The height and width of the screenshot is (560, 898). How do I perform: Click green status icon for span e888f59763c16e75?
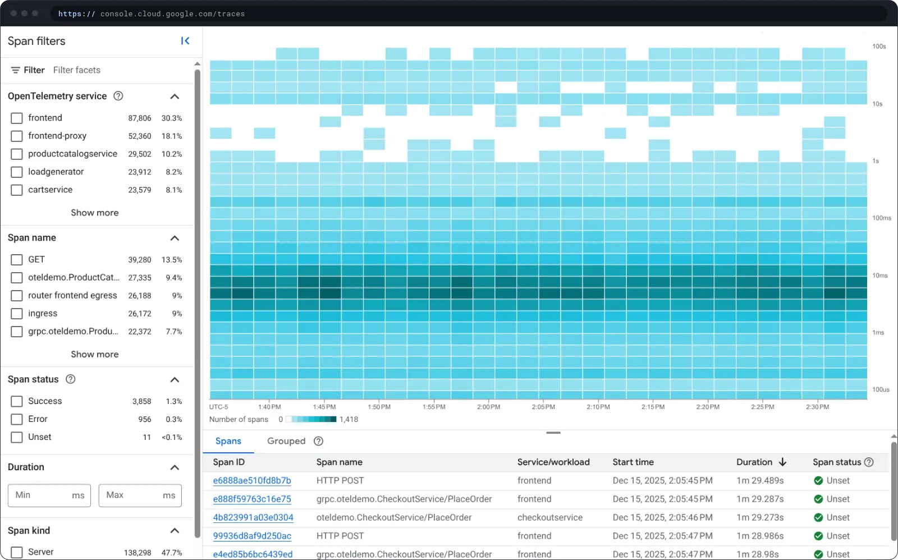click(x=818, y=499)
